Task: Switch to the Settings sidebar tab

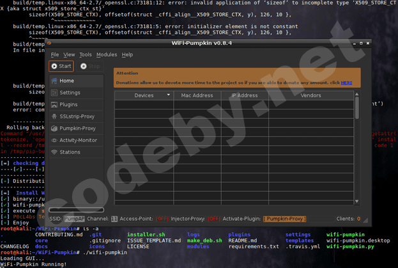Action: pyautogui.click(x=77, y=93)
